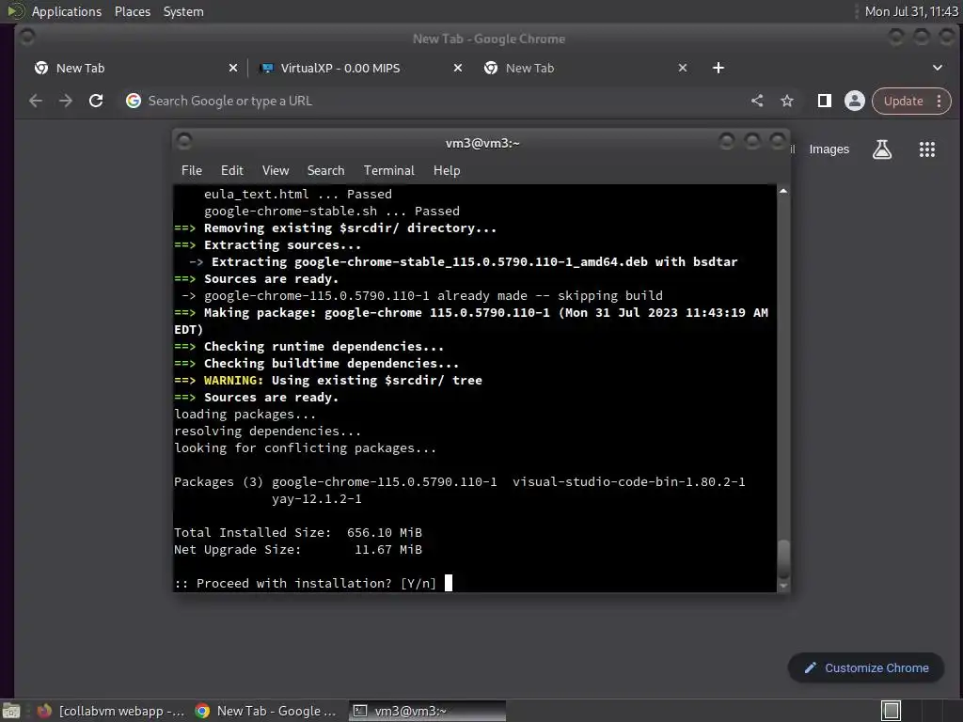Open the Places menu in the top panel
The height and width of the screenshot is (722, 963).
(132, 11)
